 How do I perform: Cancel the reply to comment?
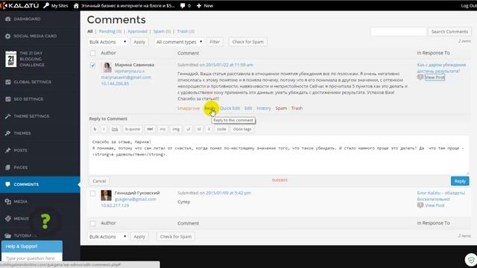pyautogui.click(x=99, y=181)
